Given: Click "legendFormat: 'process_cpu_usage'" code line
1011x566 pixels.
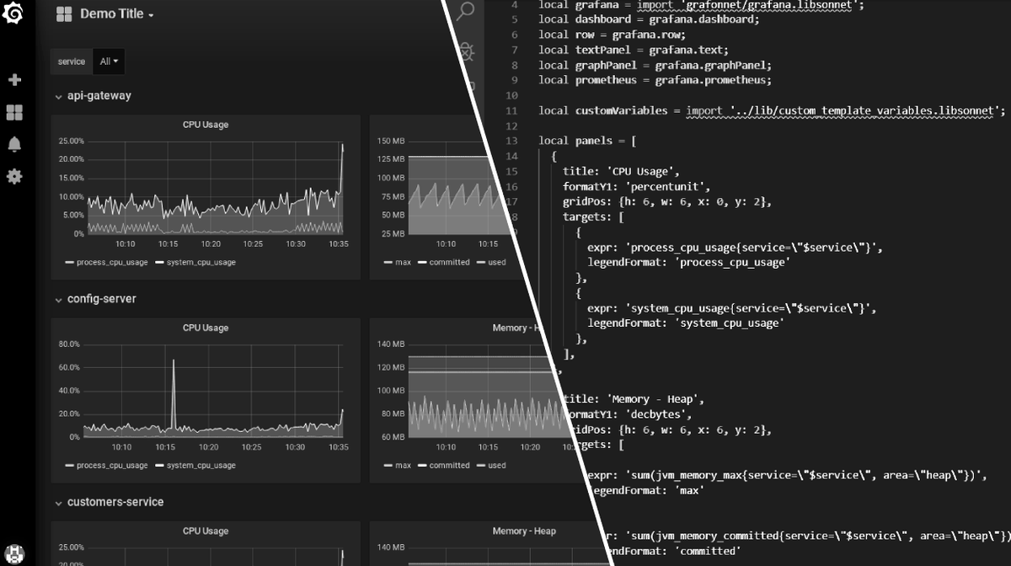Looking at the screenshot, I should point(688,262).
